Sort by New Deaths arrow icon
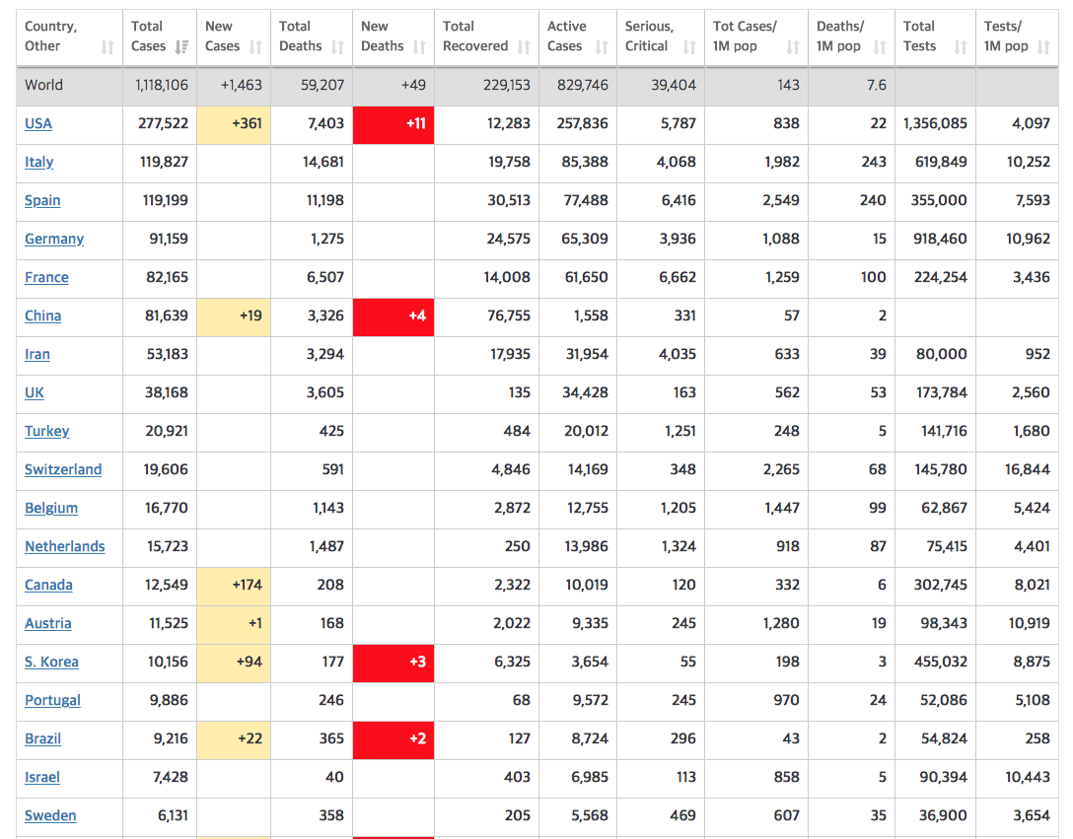The image size is (1073, 839). click(419, 46)
